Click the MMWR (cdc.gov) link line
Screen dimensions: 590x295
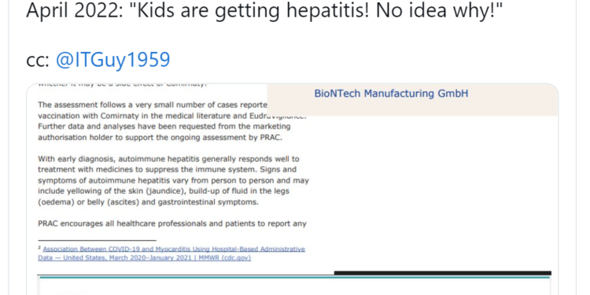click(145, 258)
